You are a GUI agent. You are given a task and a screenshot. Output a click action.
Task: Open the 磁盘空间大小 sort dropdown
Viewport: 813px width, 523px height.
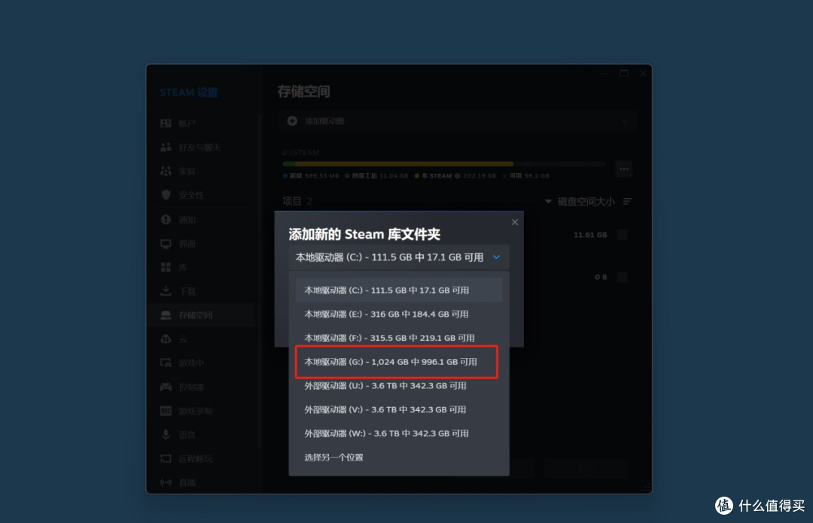point(580,201)
